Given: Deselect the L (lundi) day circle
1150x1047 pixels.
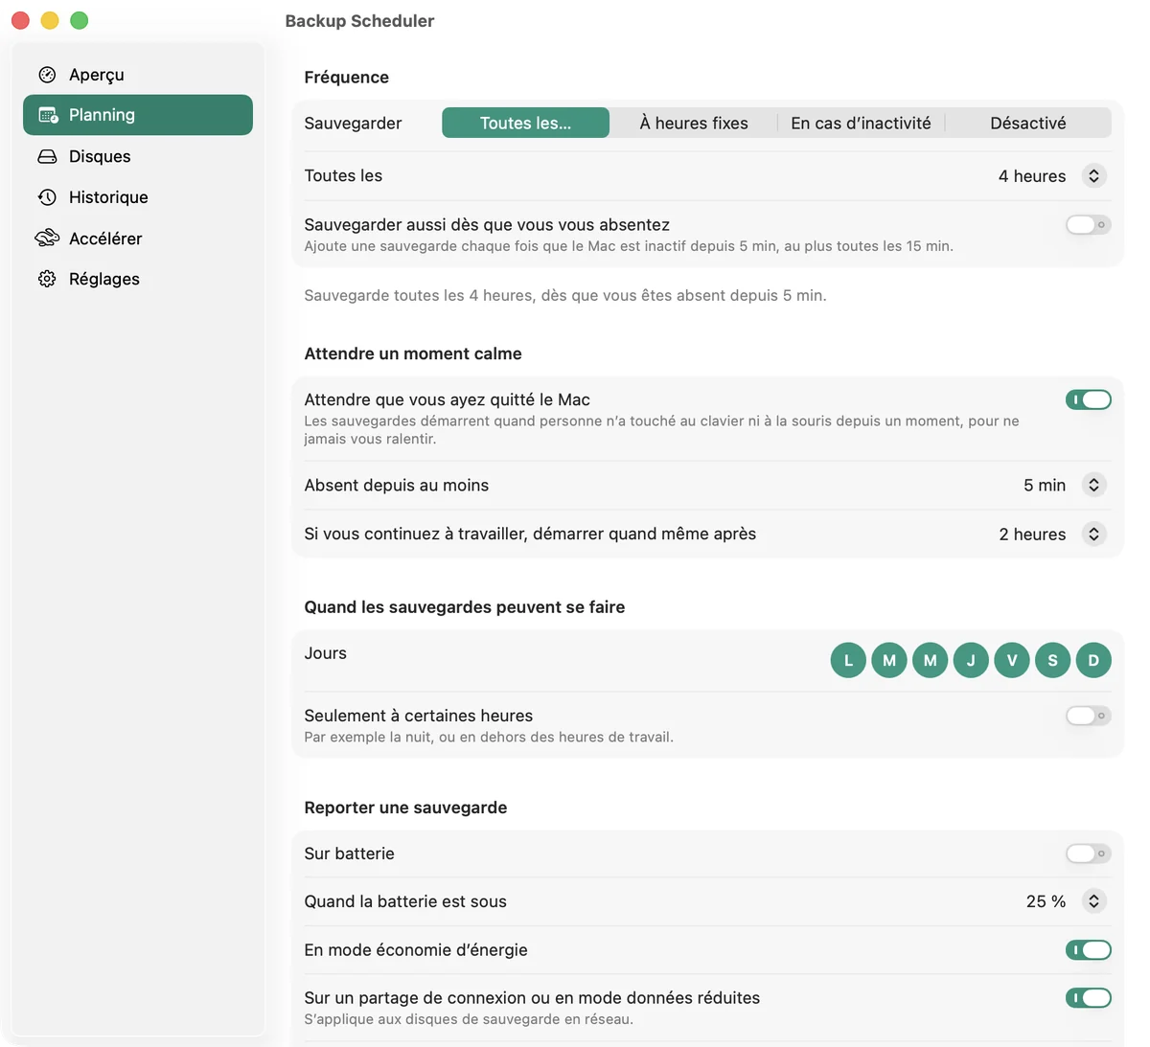Looking at the screenshot, I should [x=848, y=660].
